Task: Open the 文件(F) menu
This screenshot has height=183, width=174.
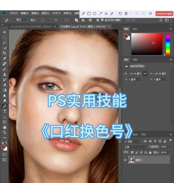Action: pos(14,13)
